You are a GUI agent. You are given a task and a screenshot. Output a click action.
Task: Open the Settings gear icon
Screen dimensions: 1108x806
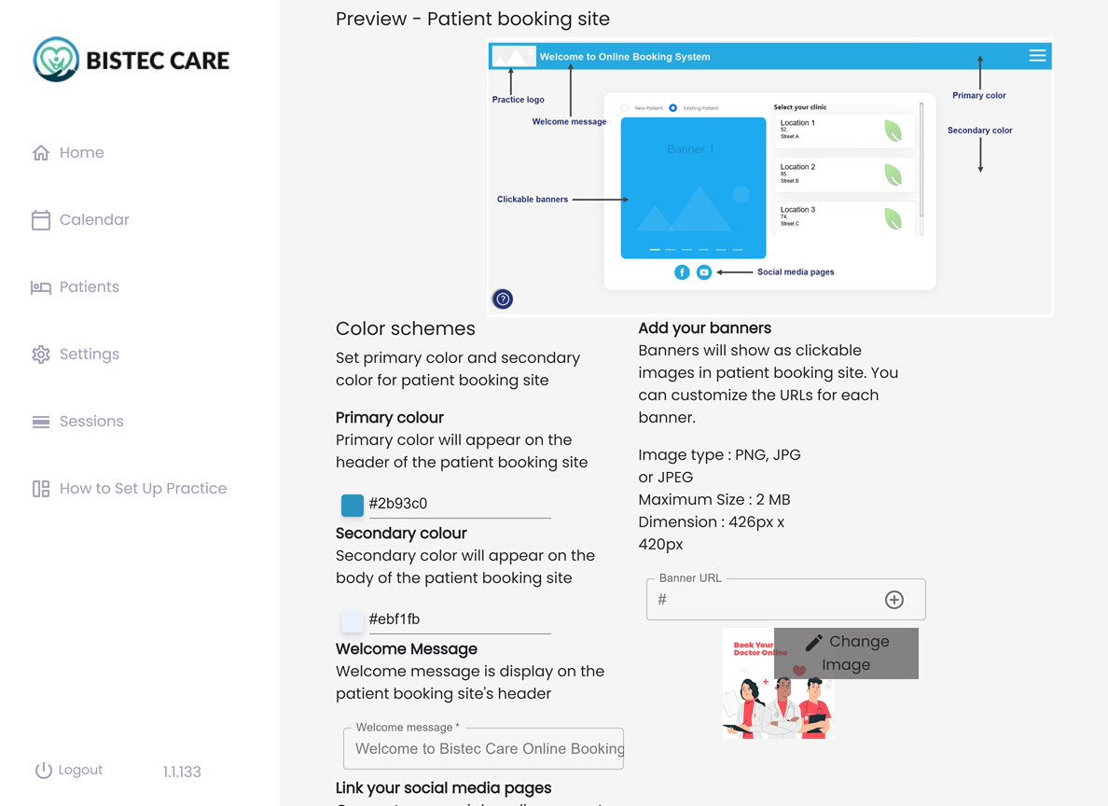(x=41, y=354)
